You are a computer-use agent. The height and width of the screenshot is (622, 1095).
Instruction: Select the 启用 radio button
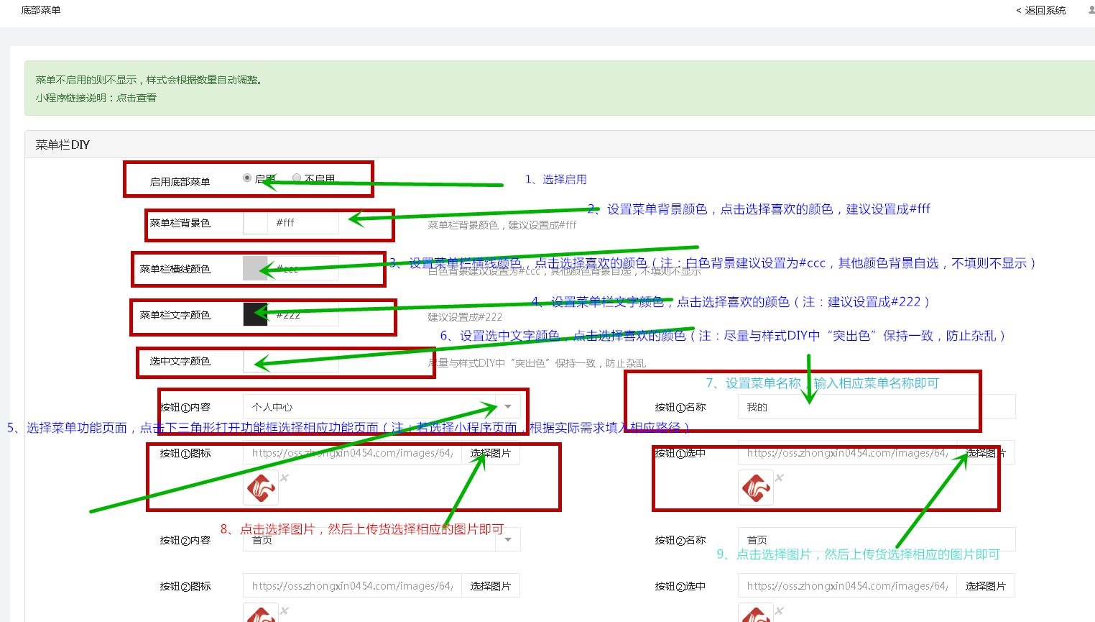pos(247,178)
